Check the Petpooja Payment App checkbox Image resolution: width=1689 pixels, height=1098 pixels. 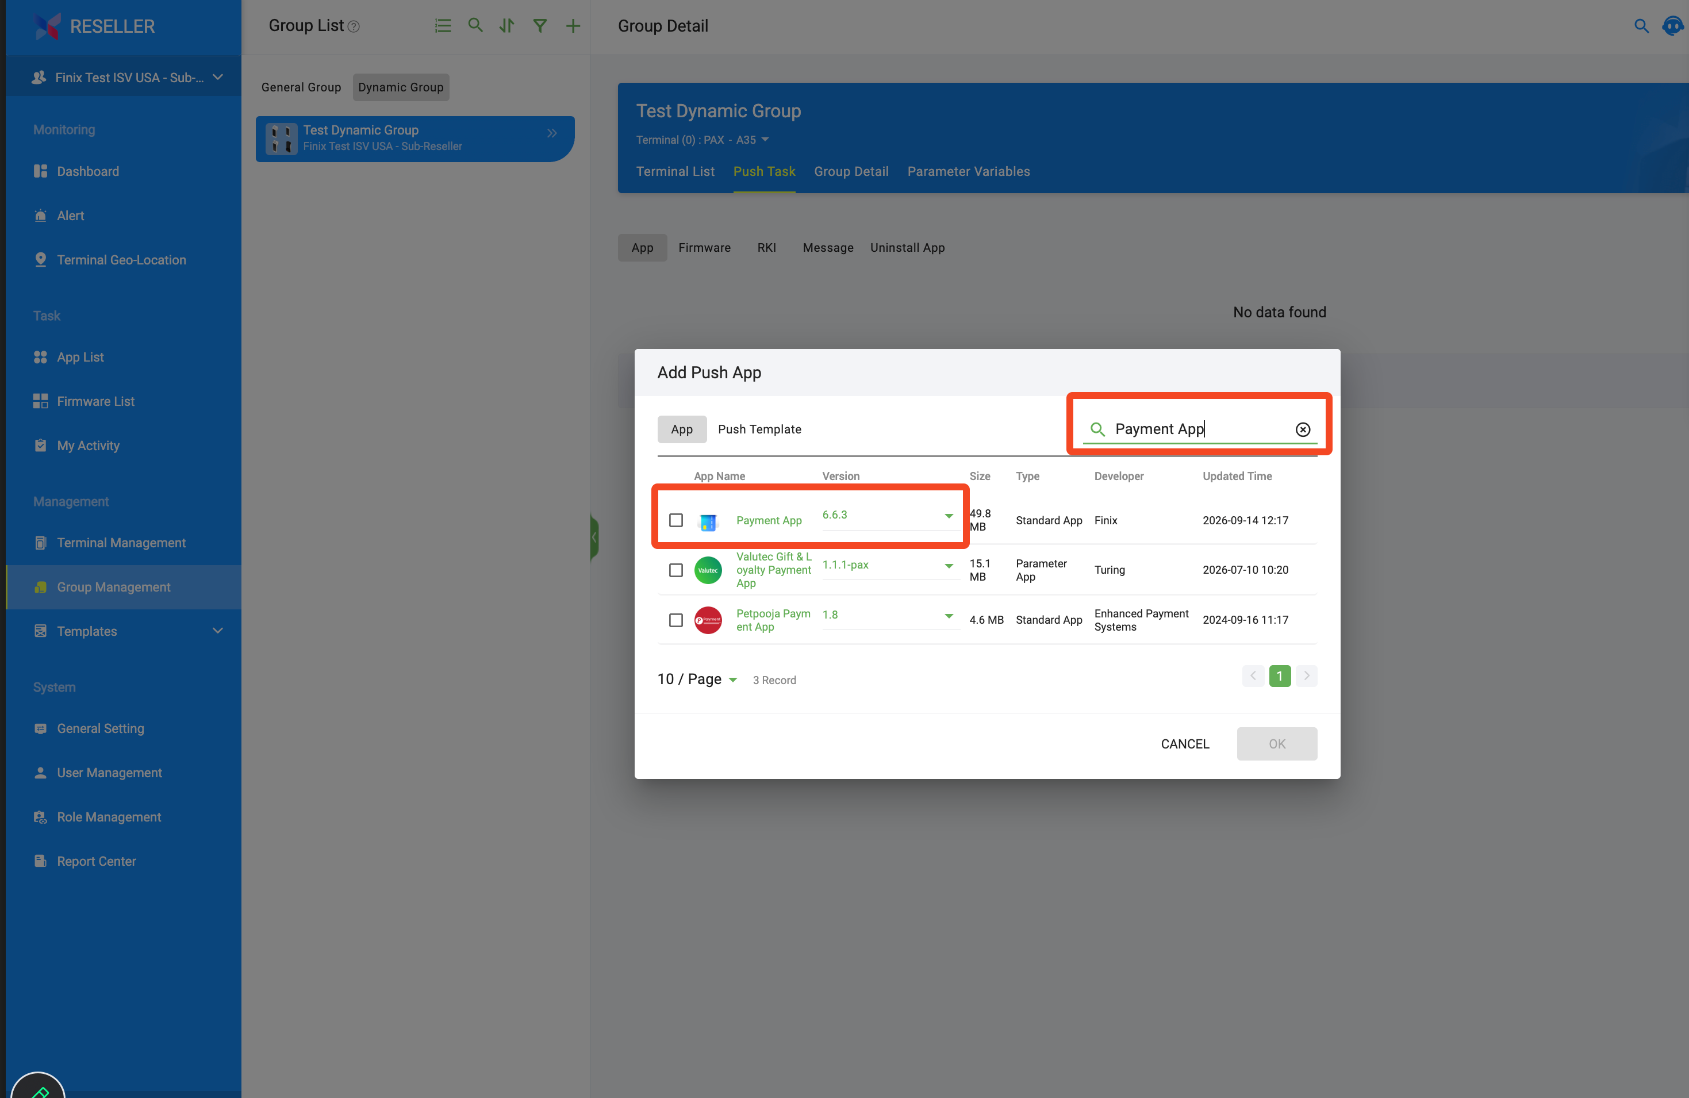tap(675, 620)
